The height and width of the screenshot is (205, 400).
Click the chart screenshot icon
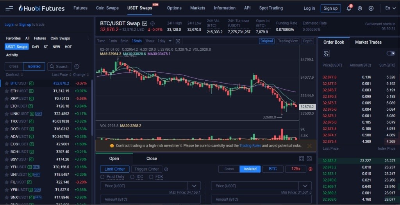click(178, 41)
